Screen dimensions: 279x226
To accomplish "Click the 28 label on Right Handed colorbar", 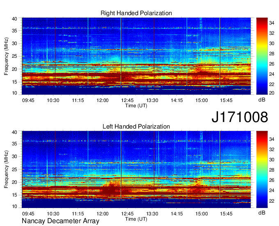I will click(272, 54).
